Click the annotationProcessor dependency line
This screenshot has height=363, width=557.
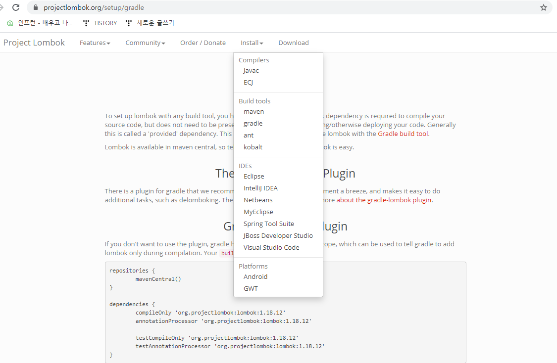(x=223, y=321)
